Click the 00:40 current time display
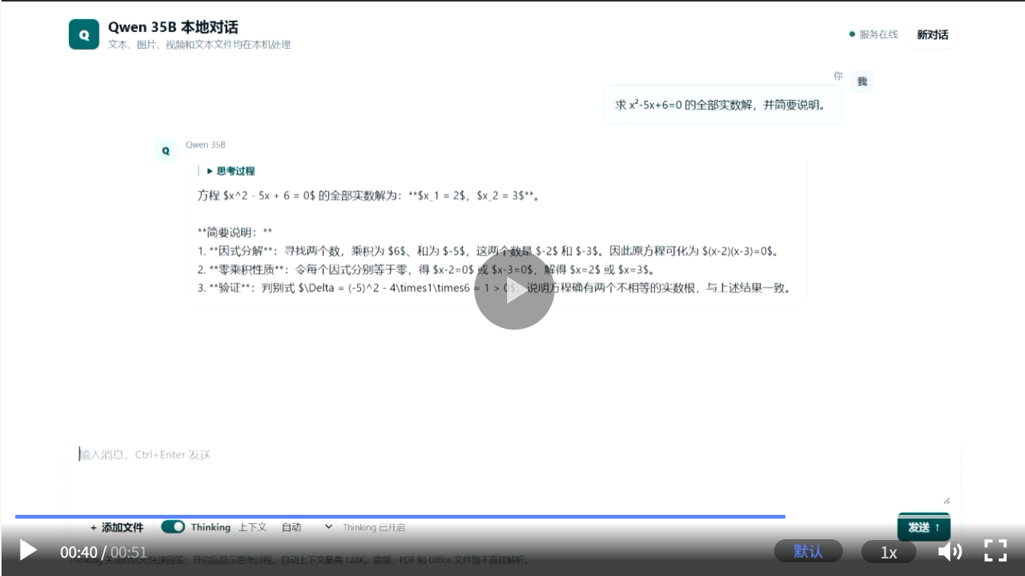This screenshot has height=576, width=1025. point(79,552)
